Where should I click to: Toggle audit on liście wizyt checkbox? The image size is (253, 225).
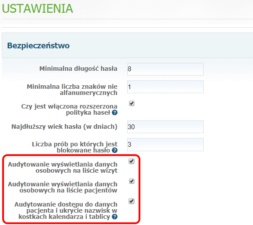[x=132, y=161]
